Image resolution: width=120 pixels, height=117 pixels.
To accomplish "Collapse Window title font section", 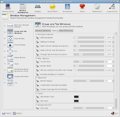I will (36, 105).
